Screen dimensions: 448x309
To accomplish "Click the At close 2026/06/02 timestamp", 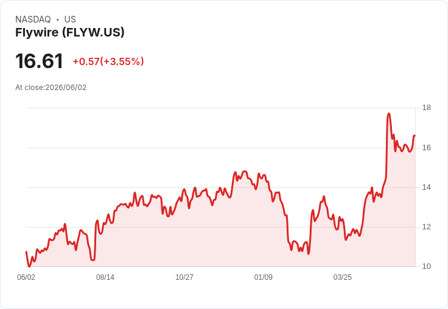I will (x=51, y=88).
